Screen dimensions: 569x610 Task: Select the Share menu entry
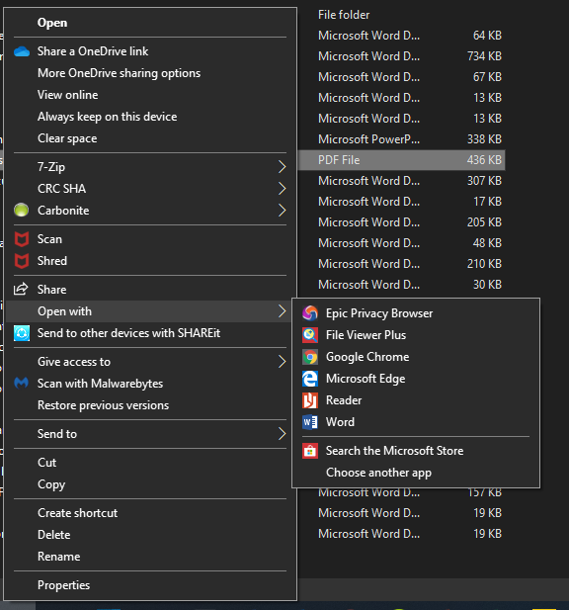(x=150, y=290)
